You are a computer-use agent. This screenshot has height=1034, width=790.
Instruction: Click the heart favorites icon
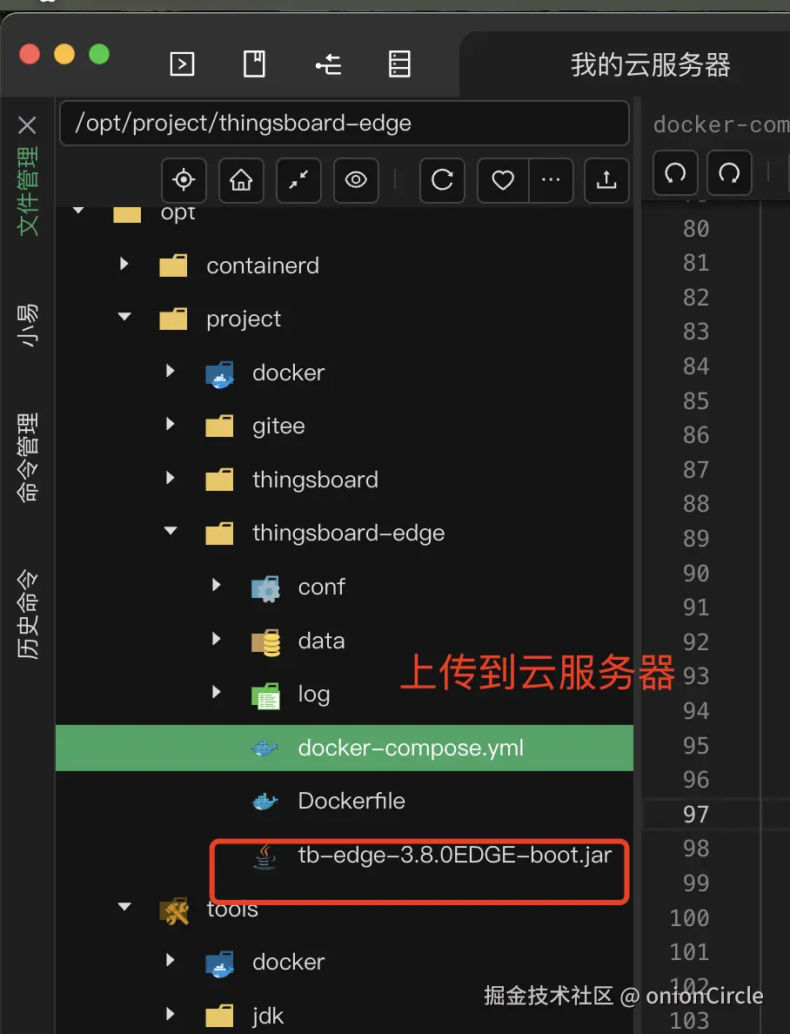(x=503, y=180)
